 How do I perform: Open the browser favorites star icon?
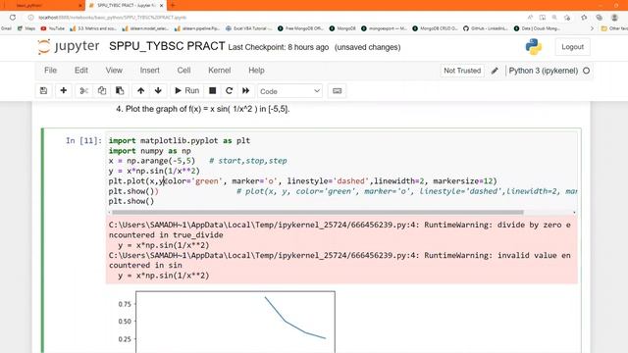(x=584, y=18)
